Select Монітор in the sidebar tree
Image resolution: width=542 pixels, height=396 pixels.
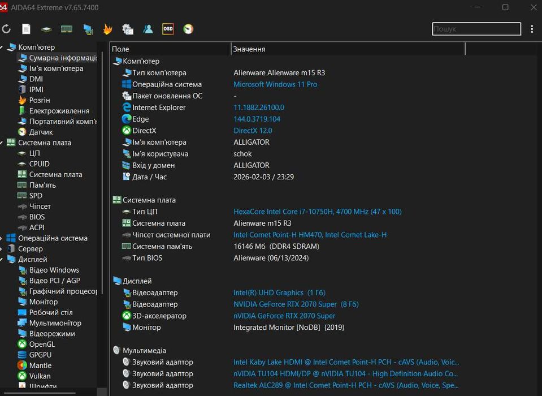[38, 302]
